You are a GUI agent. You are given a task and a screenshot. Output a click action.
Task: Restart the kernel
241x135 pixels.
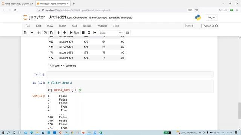pos(89,33)
